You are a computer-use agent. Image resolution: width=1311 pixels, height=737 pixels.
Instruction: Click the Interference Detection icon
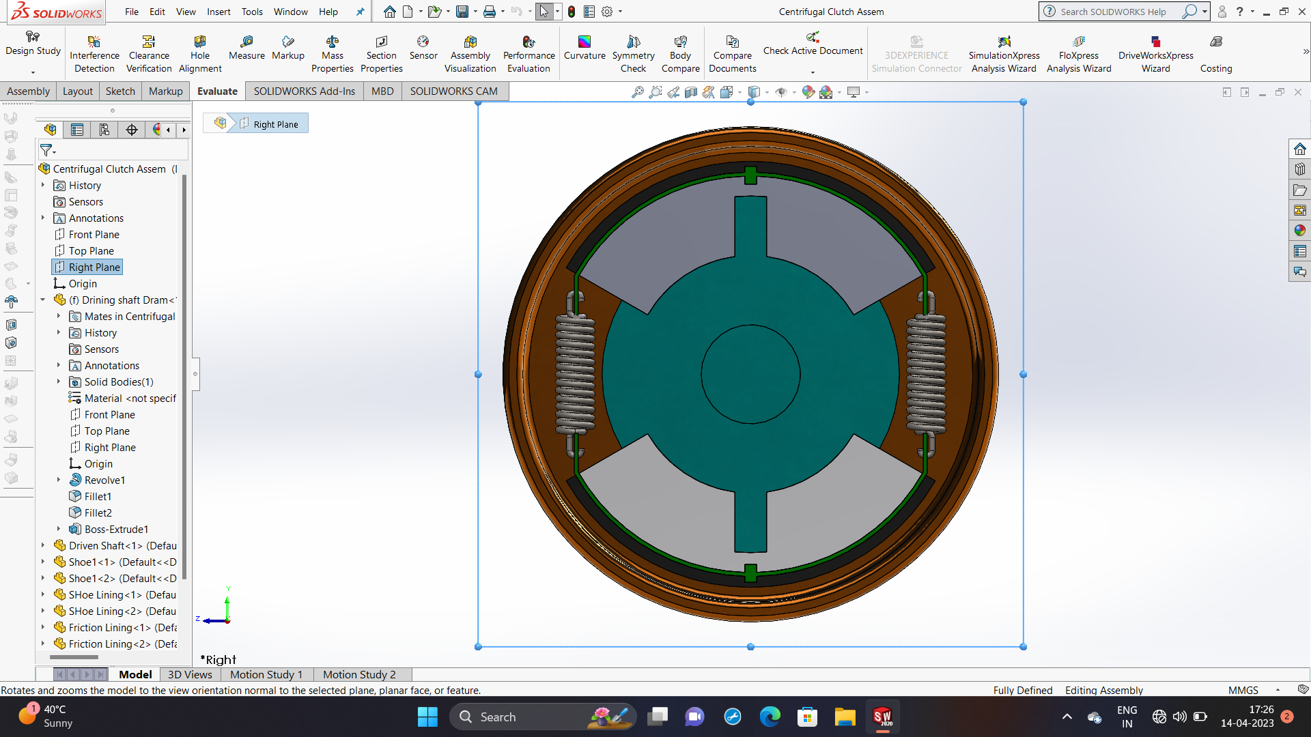[94, 53]
